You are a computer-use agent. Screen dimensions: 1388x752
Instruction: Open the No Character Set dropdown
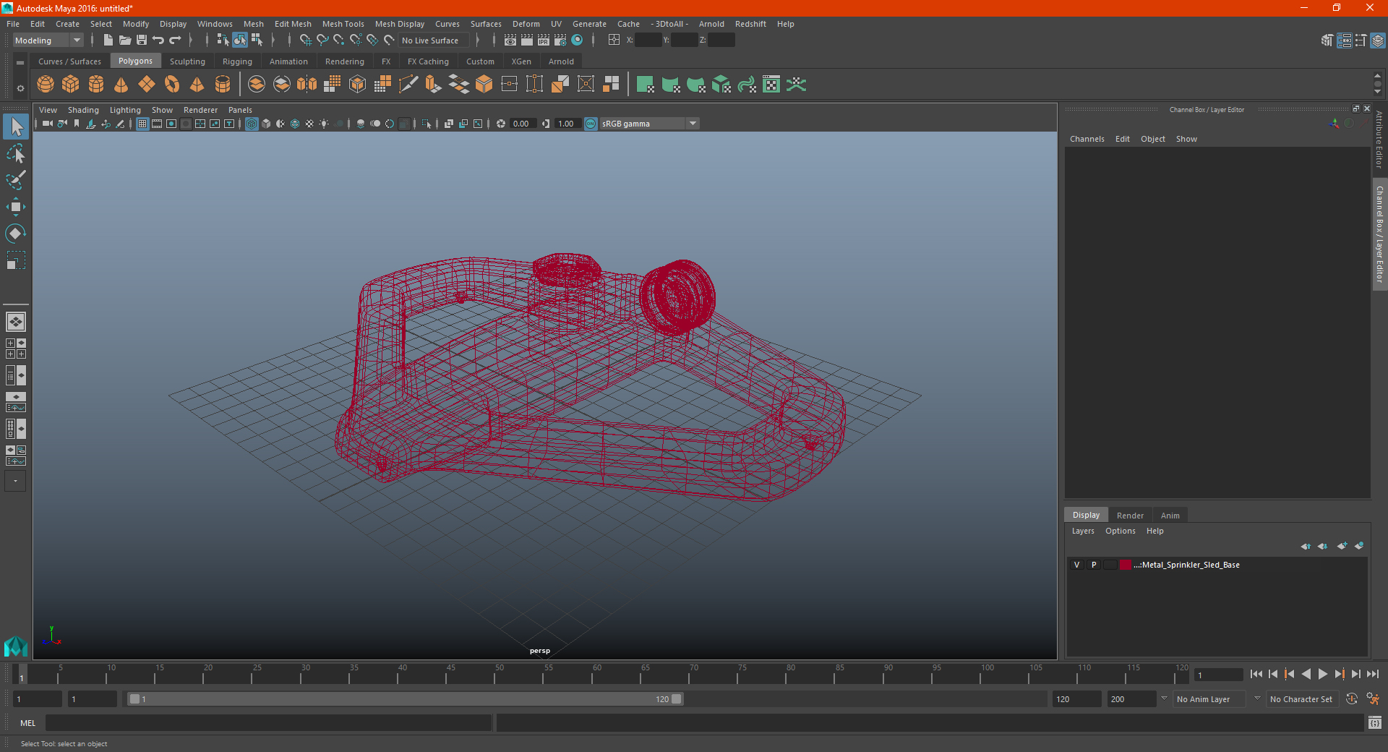pos(1304,699)
